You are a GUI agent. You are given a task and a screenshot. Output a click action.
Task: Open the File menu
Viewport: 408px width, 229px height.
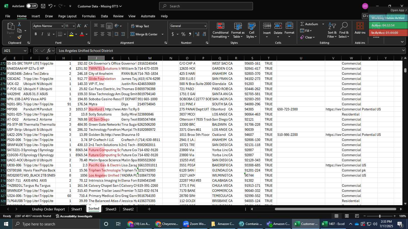pyautogui.click(x=8, y=16)
